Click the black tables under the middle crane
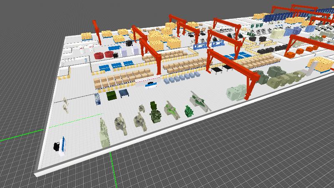Image resolution: width=334 pixels, height=188 pixels. click(221, 69)
